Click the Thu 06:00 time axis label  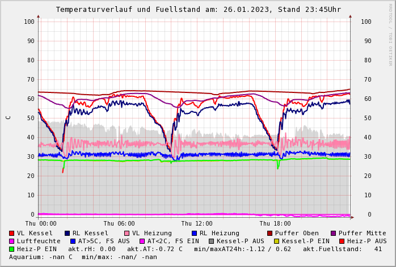coord(119,223)
